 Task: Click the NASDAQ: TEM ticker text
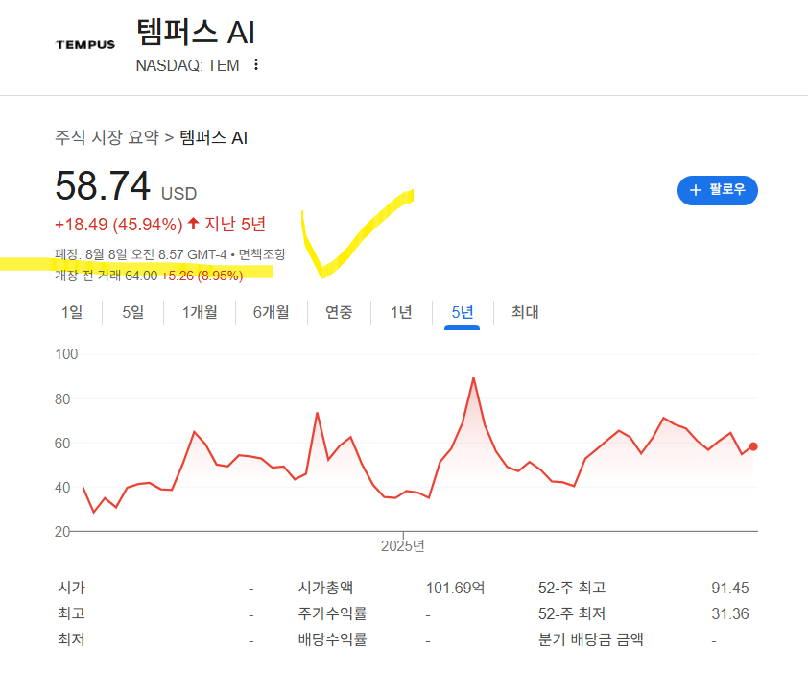click(x=187, y=65)
